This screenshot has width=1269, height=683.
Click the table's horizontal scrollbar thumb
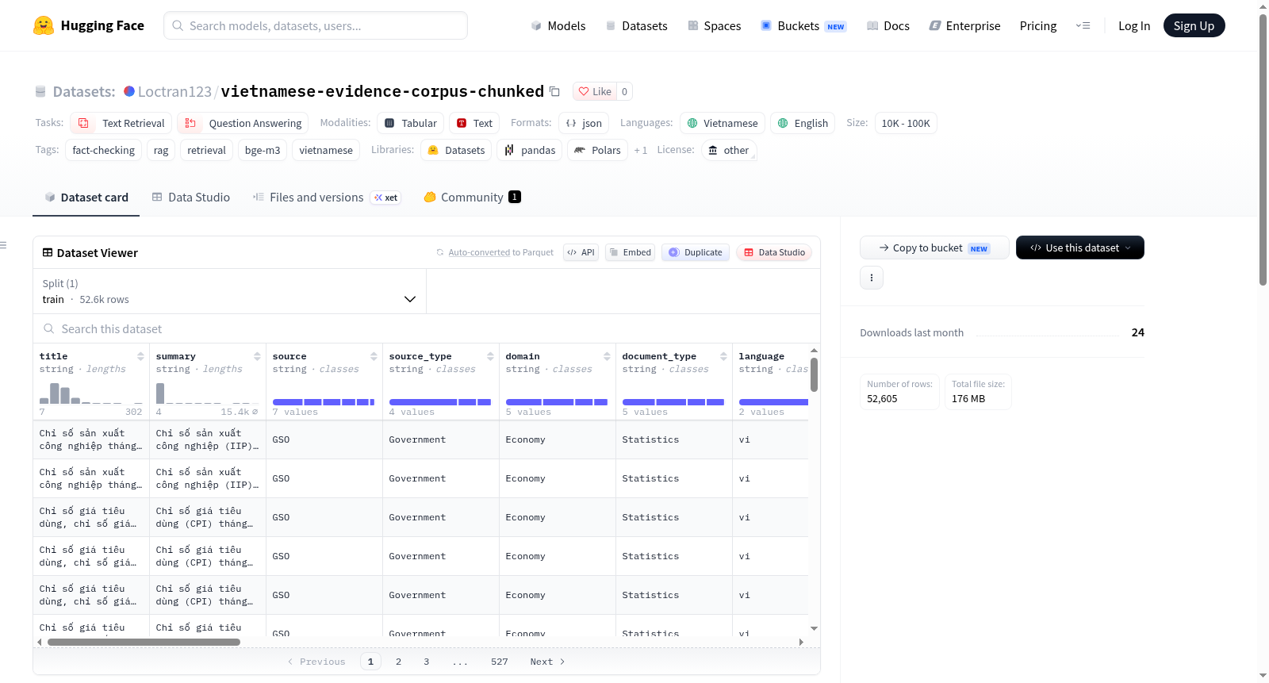point(144,642)
